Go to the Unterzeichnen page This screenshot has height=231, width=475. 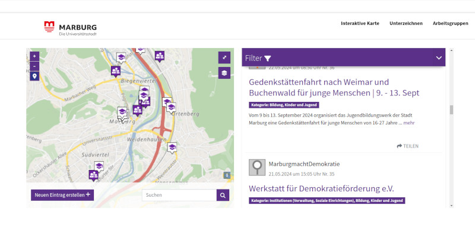coord(406,23)
